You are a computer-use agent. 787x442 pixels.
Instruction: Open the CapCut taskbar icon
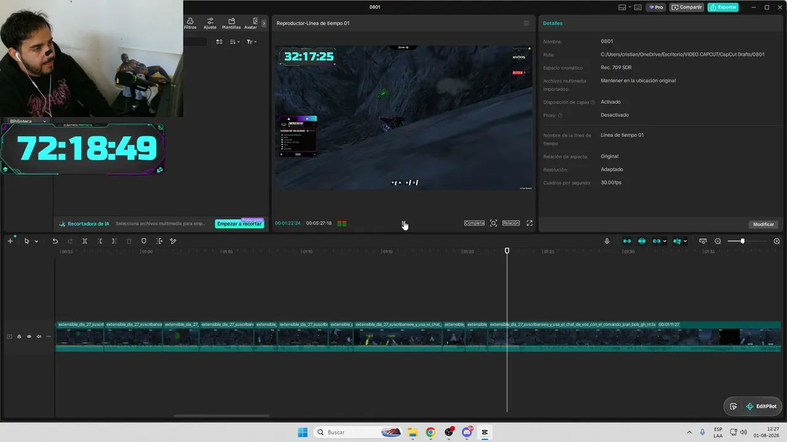484,432
